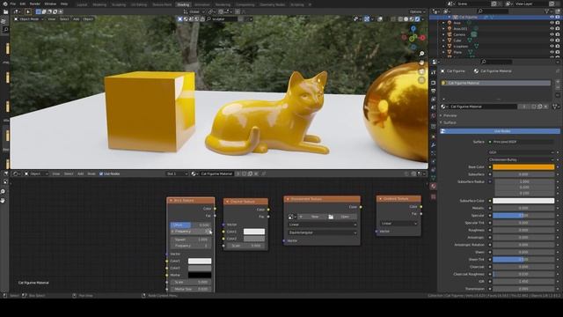Select solid viewport shading mode icon
The height and width of the screenshot is (317, 563).
(406, 19)
